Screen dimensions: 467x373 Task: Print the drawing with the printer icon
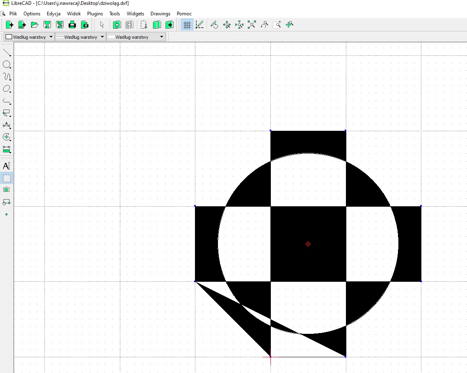72,25
